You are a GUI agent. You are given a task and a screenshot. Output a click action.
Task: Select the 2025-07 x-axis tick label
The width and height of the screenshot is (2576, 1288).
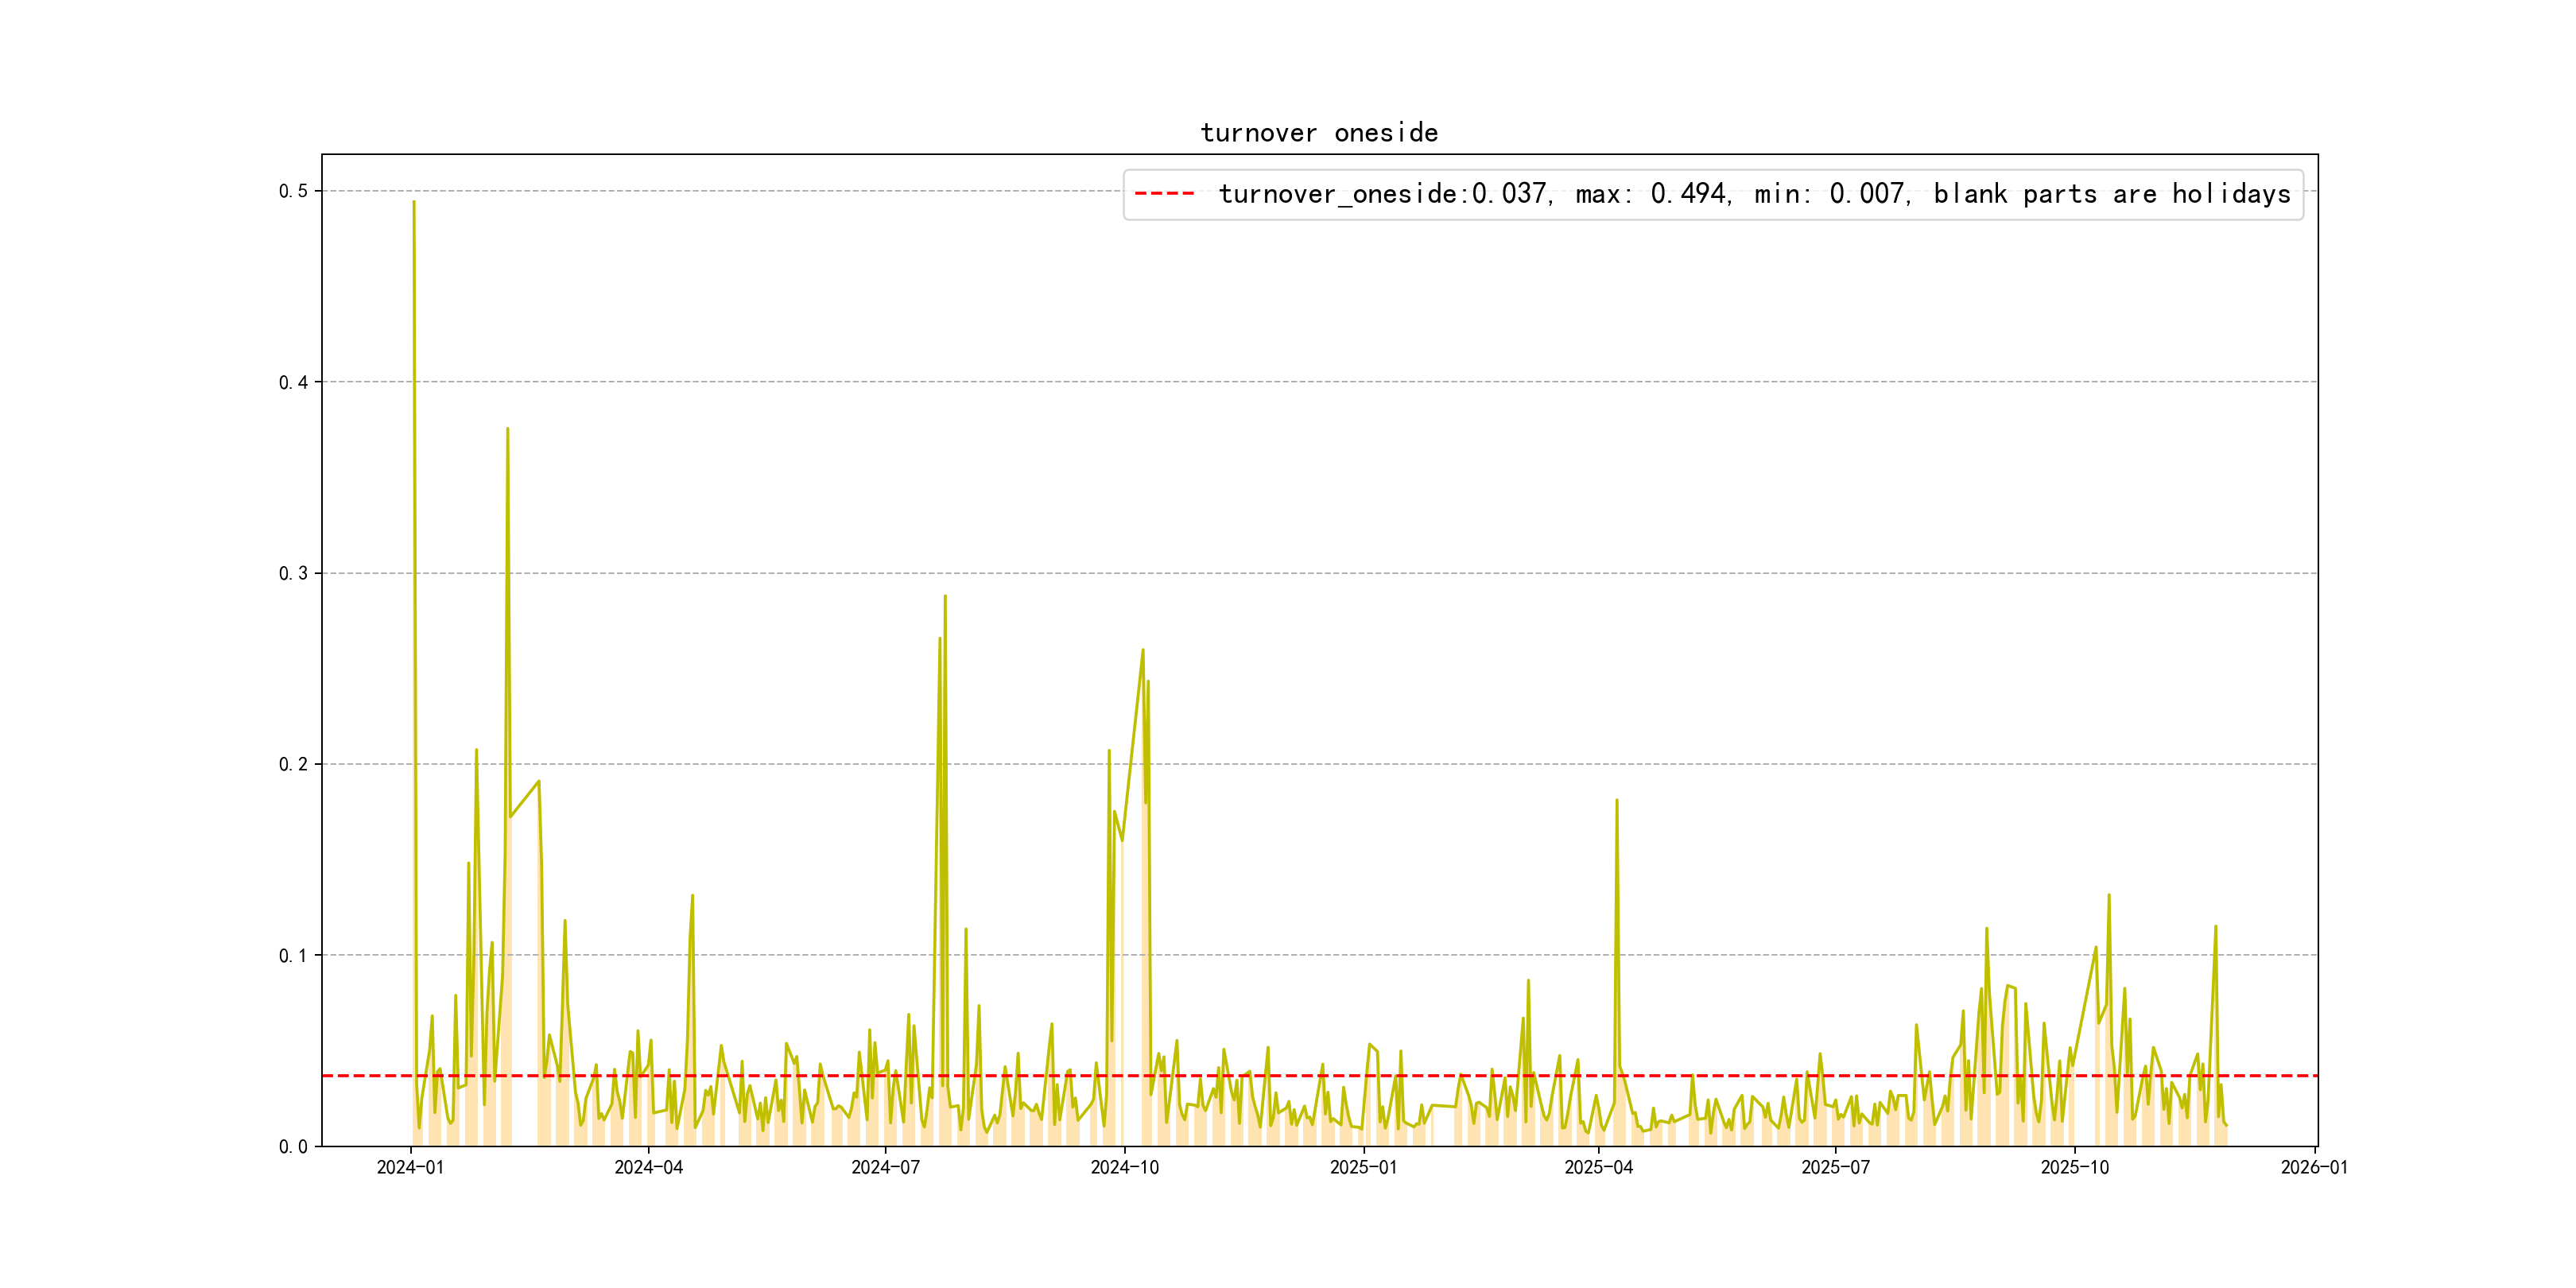(1835, 1168)
